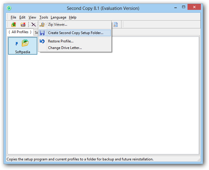The height and width of the screenshot is (170, 209).
Task: Open the Language menu
Action: (x=59, y=17)
